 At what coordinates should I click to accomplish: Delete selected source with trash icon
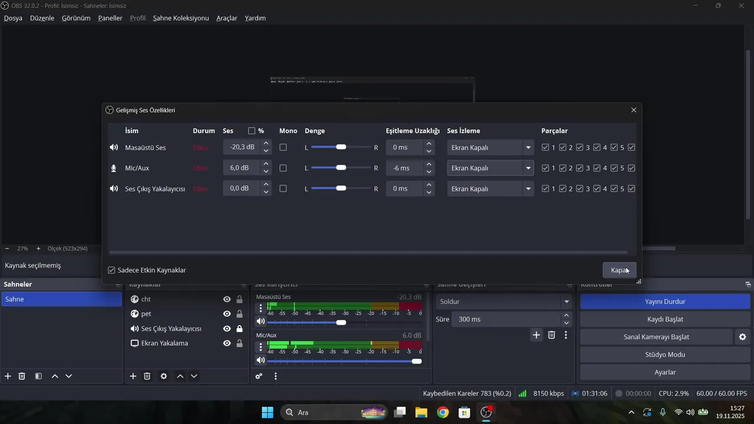point(147,376)
